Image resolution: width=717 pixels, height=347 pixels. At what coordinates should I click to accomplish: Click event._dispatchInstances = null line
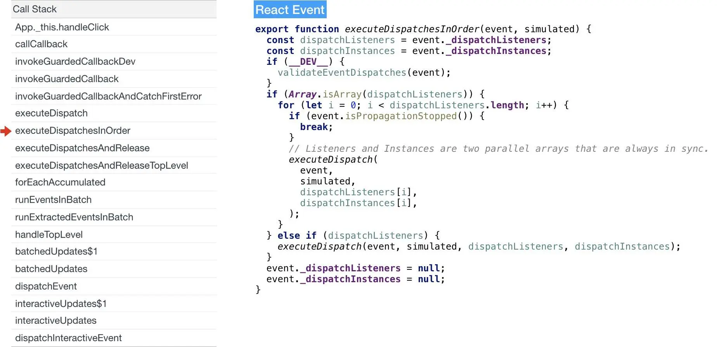click(x=355, y=279)
